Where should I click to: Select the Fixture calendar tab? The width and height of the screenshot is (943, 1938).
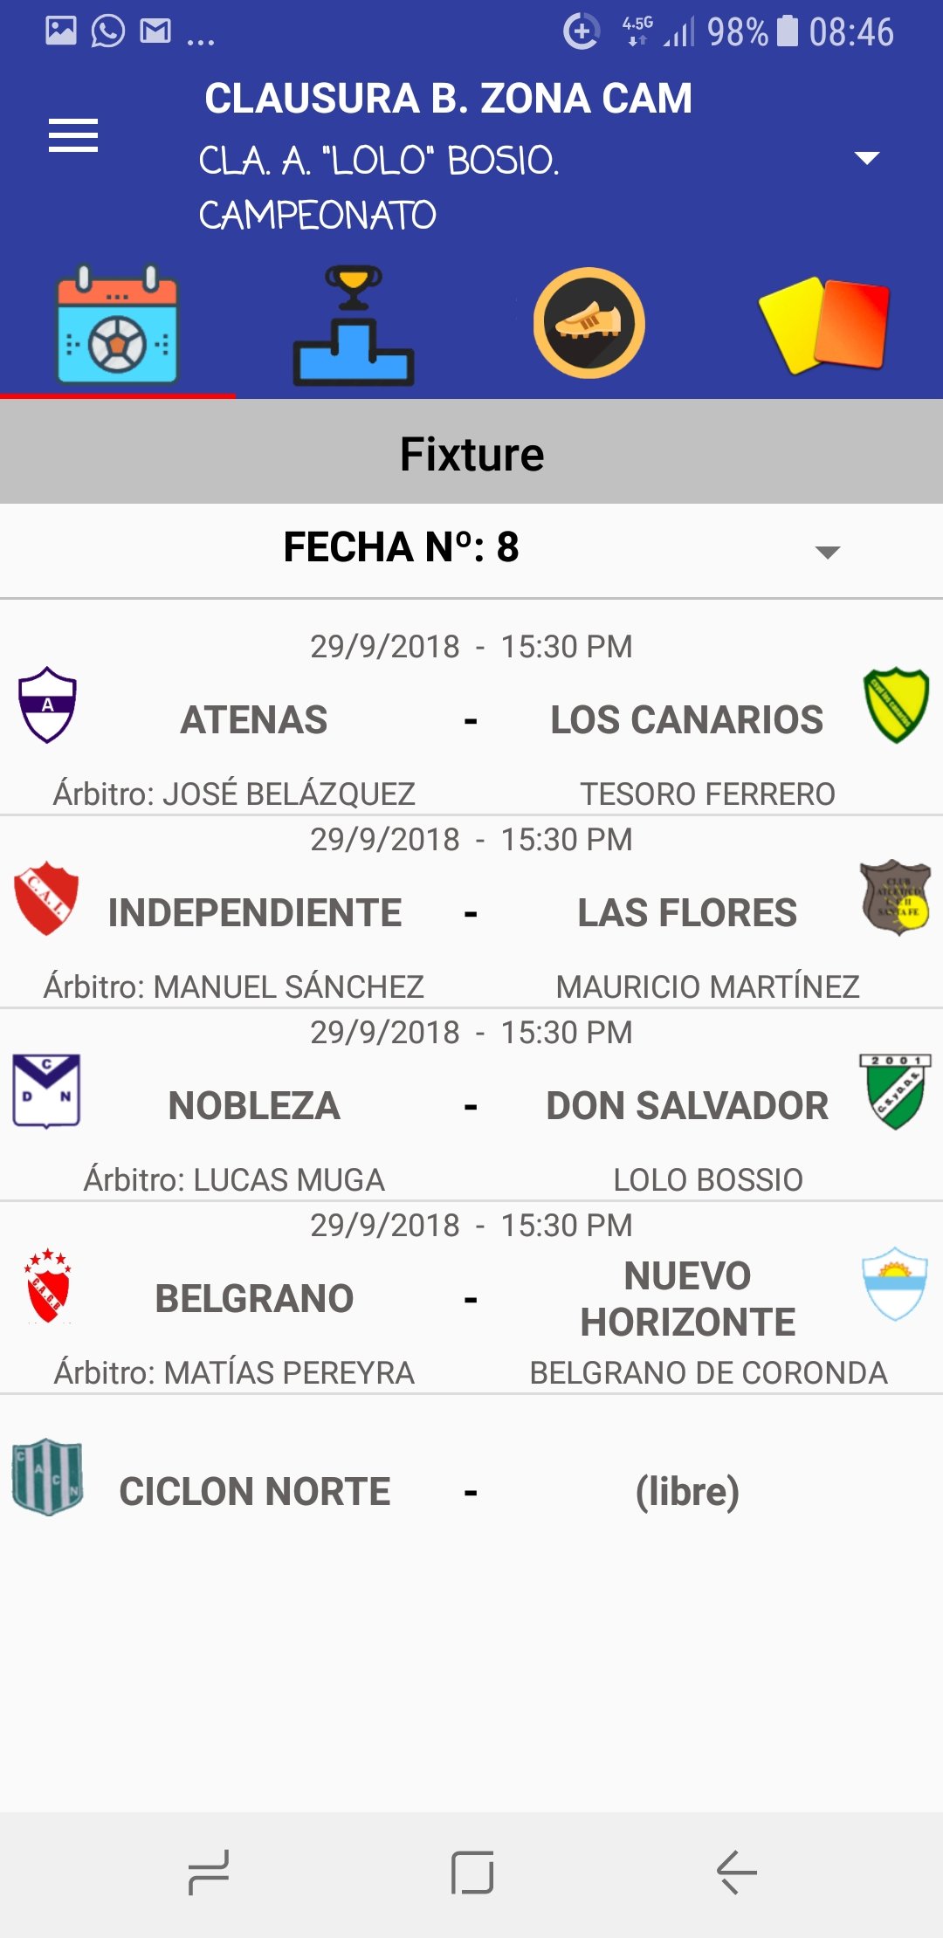pos(118,326)
